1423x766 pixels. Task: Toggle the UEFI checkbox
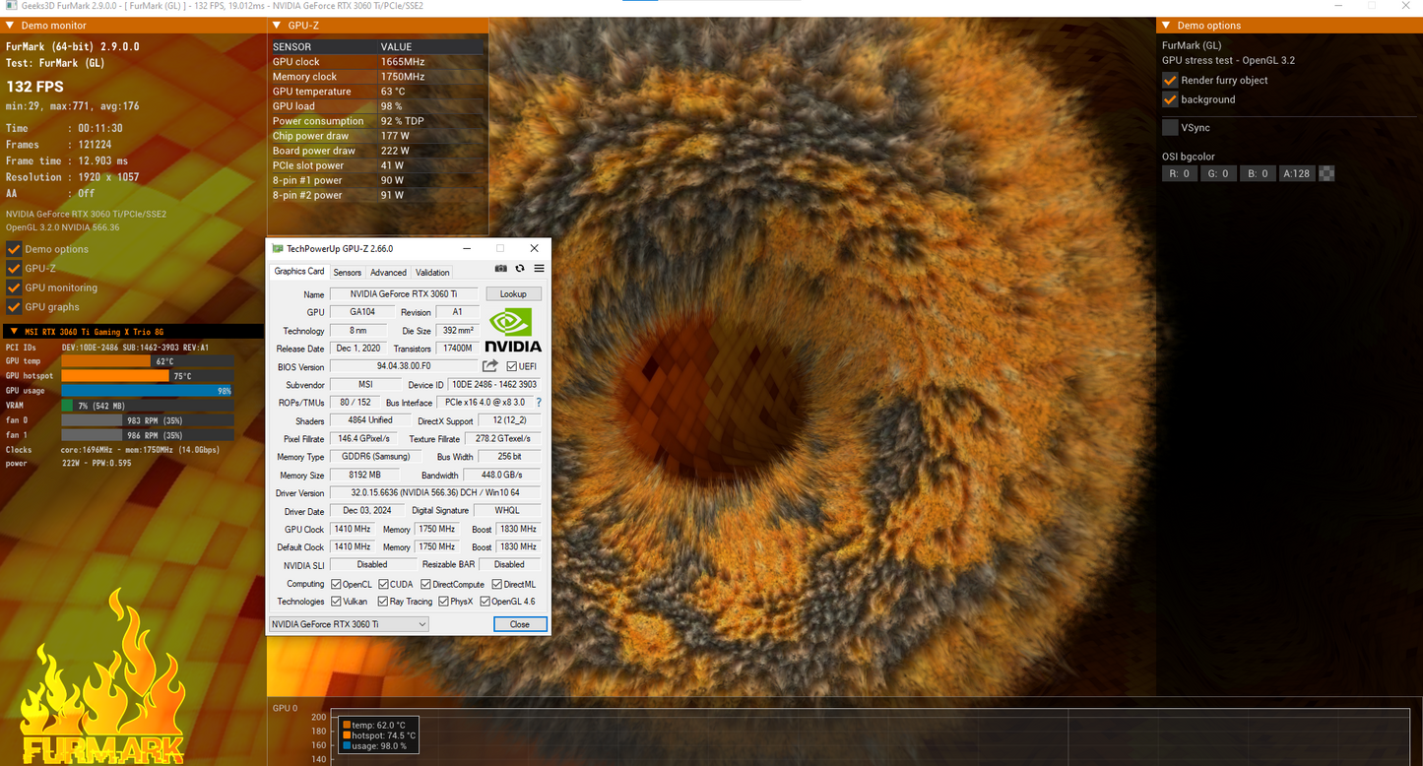[x=512, y=366]
